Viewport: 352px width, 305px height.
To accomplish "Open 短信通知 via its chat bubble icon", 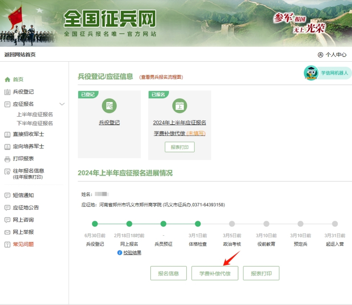I will tap(7, 195).
